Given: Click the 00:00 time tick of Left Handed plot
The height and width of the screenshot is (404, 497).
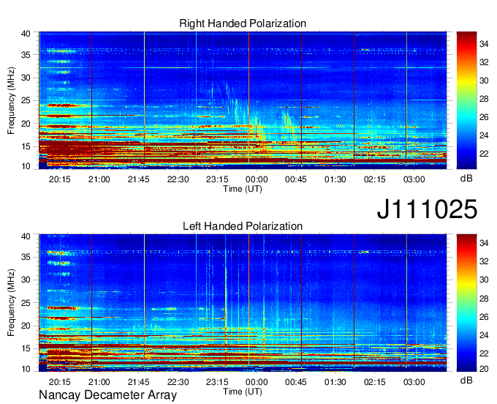Looking at the screenshot, I should 257,382.
